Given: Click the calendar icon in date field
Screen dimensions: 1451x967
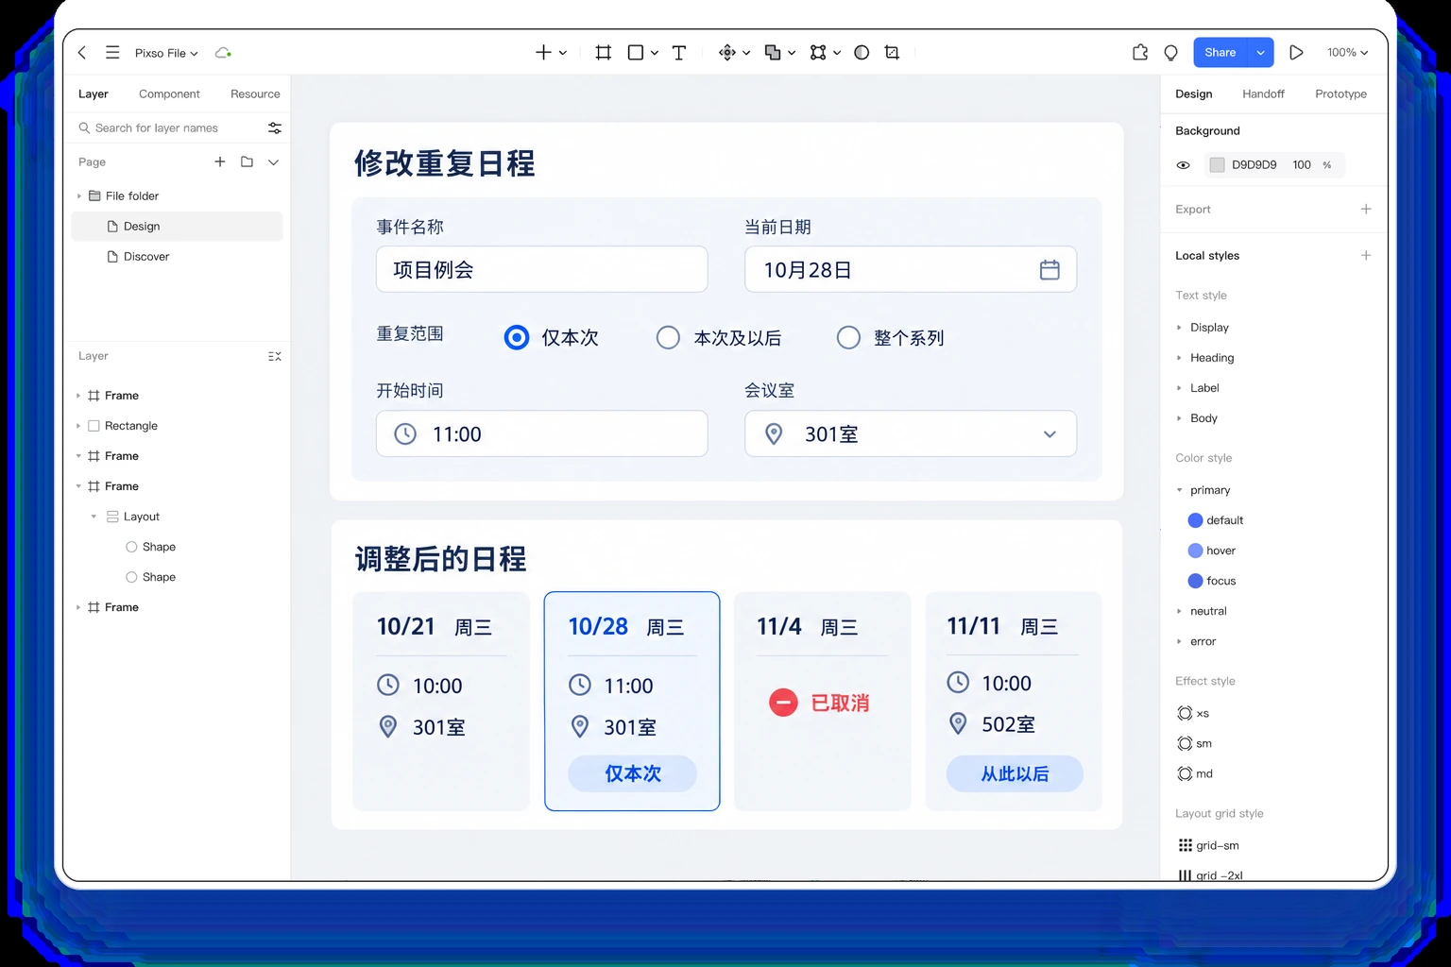Looking at the screenshot, I should click(x=1050, y=270).
